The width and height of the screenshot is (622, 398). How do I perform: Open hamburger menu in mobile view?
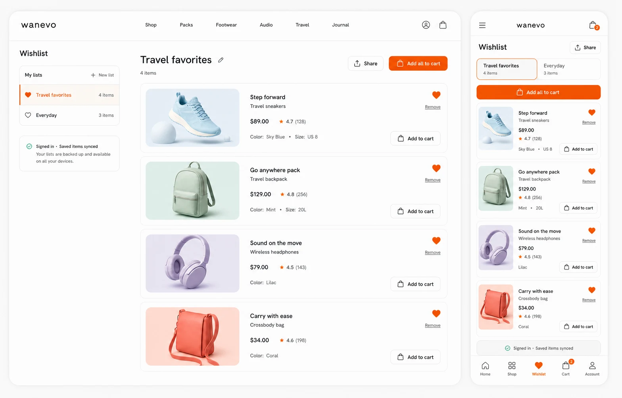coord(482,25)
